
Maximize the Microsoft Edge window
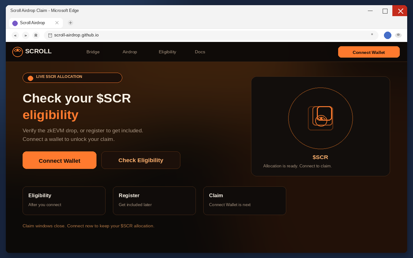pyautogui.click(x=385, y=11)
